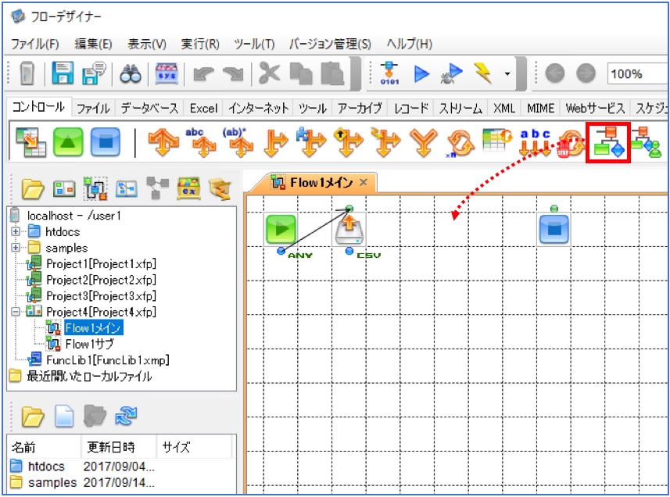Select the blue End component on canvas
The image size is (670, 497).
point(554,230)
